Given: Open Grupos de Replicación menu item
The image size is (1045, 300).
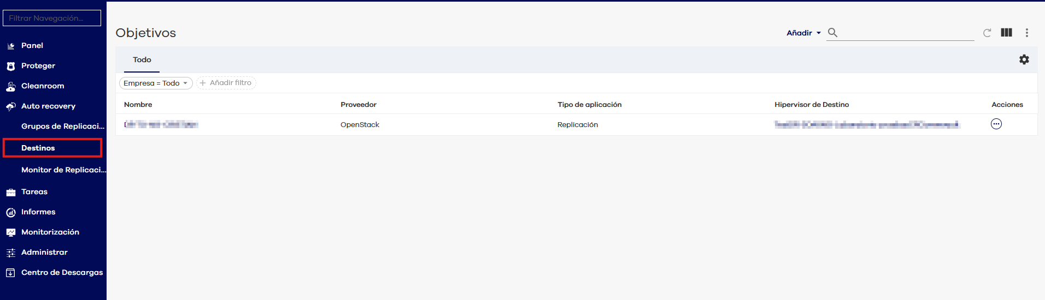Looking at the screenshot, I should (x=62, y=126).
